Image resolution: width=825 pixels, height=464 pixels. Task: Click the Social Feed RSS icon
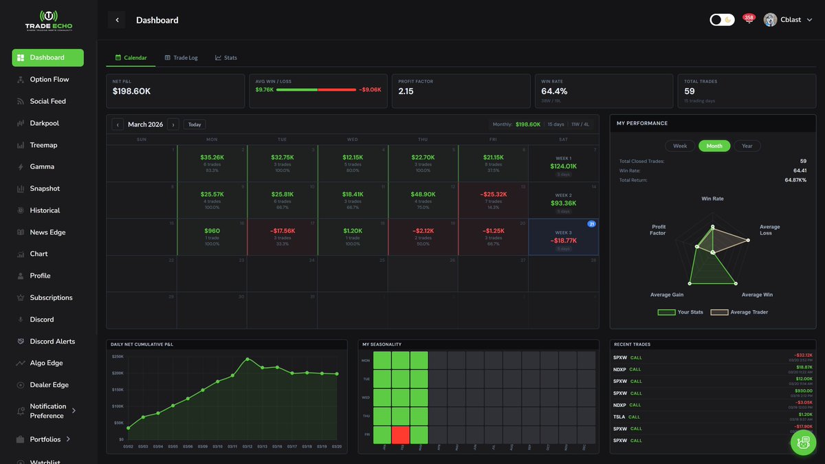(21, 102)
